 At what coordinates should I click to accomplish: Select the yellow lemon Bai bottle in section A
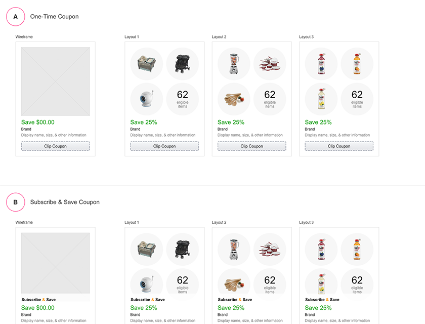click(x=321, y=99)
